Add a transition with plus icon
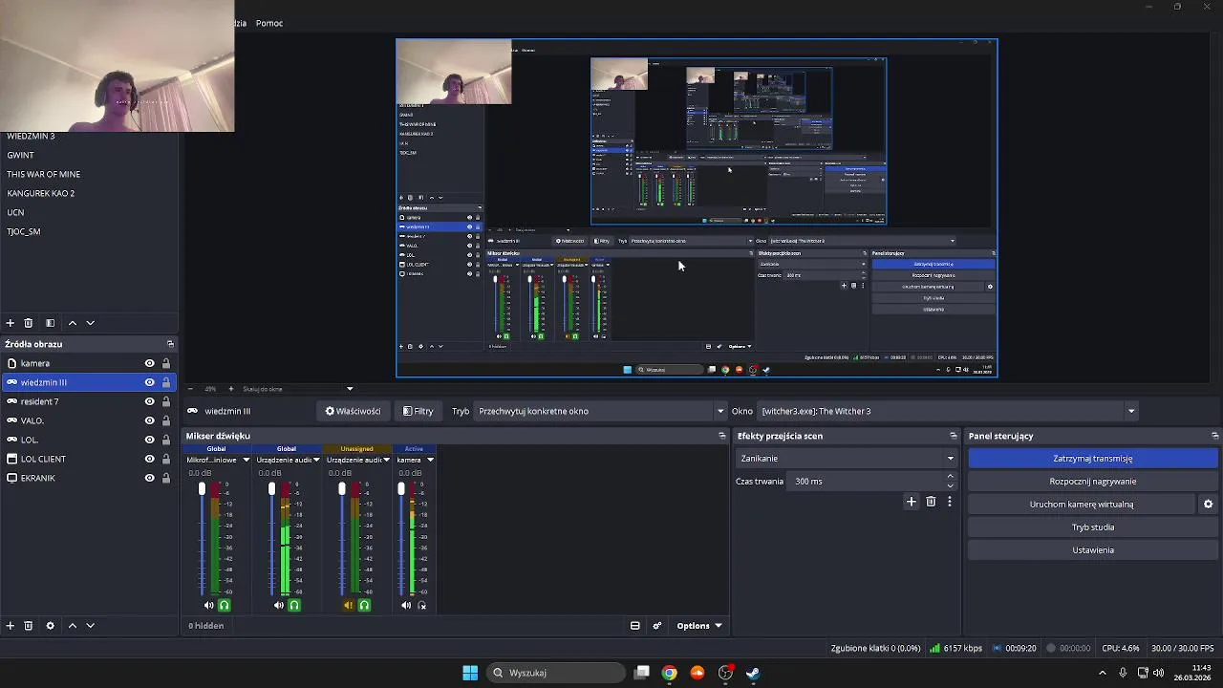The image size is (1223, 688). 912,502
